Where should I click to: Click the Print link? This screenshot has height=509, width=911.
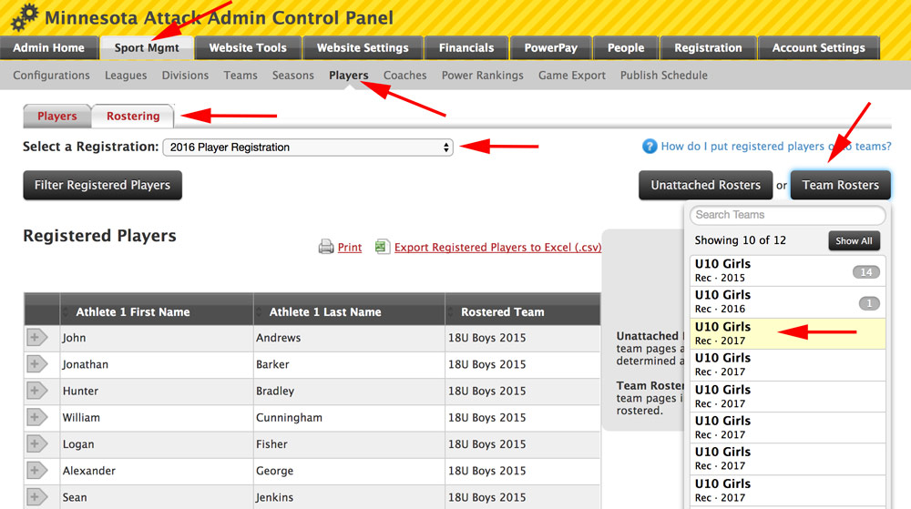point(350,248)
